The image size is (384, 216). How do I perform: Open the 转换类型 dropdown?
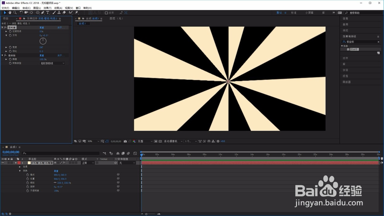pyautogui.click(x=52, y=63)
